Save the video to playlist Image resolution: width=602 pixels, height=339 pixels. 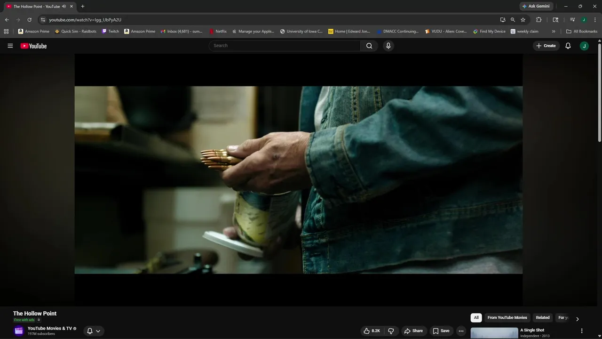441,331
